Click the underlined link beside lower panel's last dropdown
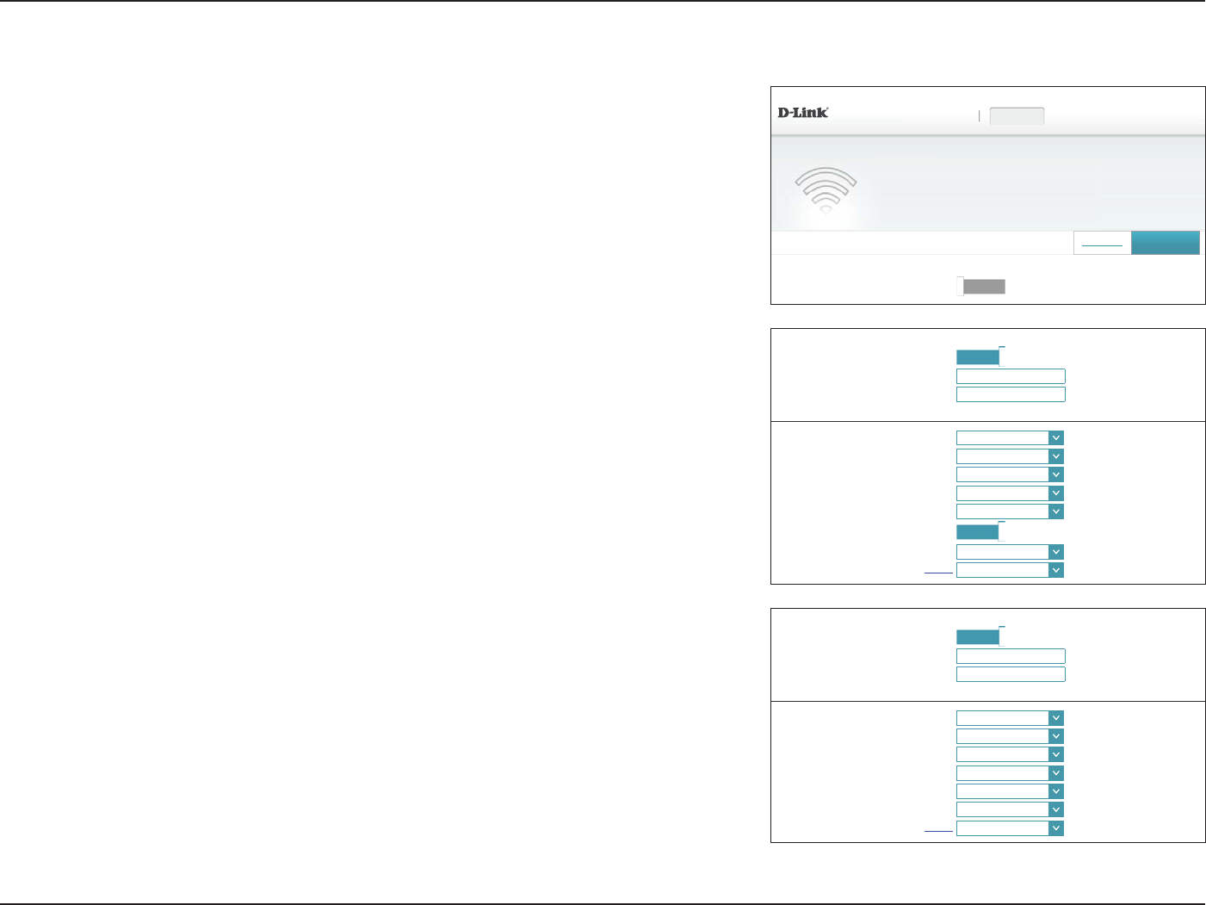 938,829
